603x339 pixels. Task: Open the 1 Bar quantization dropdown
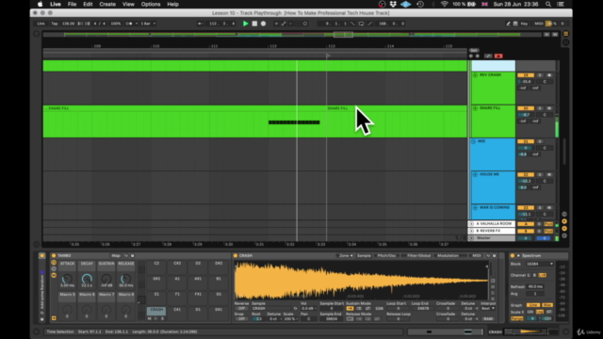[x=148, y=24]
